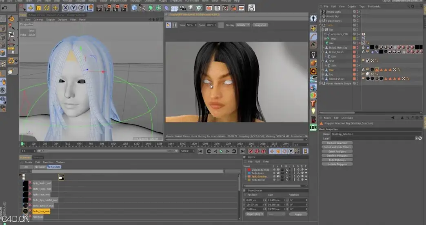Image resolution: width=426 pixels, height=225 pixels.
Task: Click the Apply coordinates button
Action: click(298, 214)
